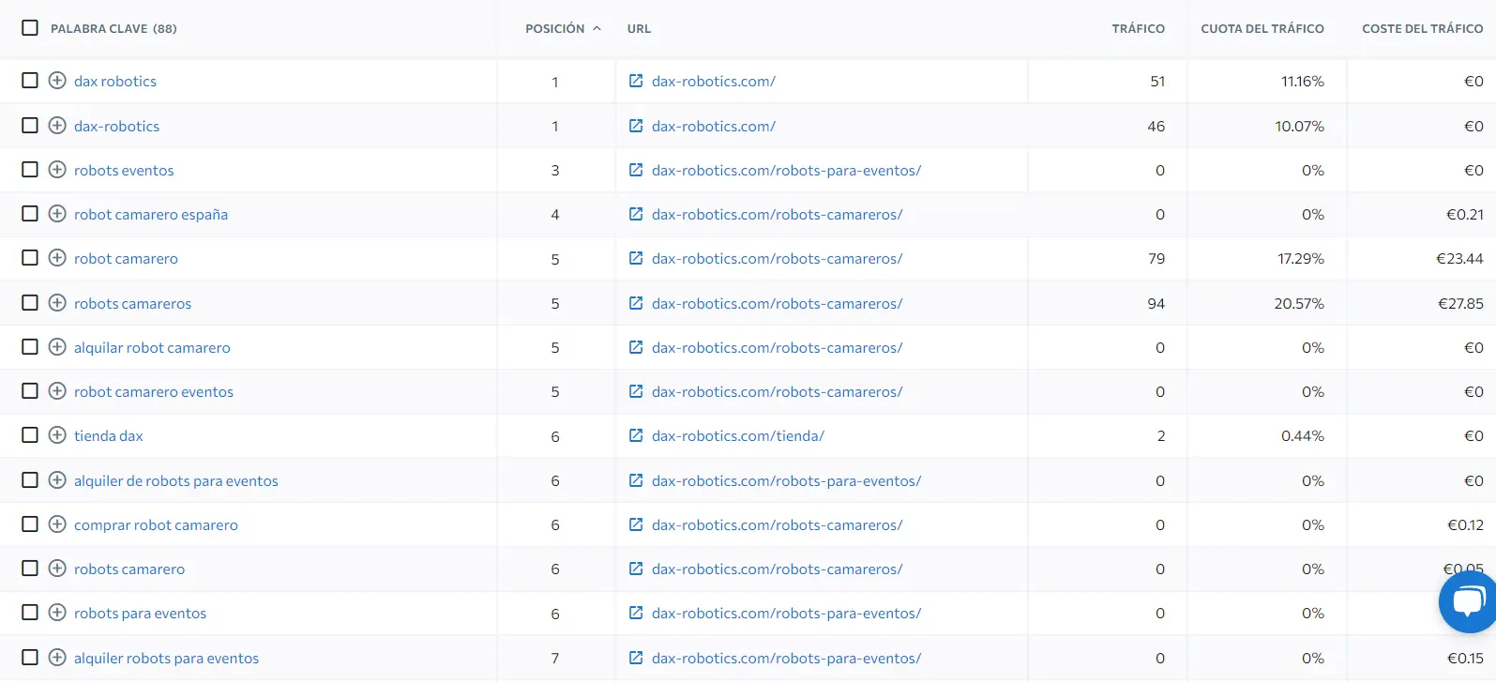This screenshot has width=1496, height=683.
Task: Click plus icon beside 'robots camarero' keyword
Action: coord(57,569)
